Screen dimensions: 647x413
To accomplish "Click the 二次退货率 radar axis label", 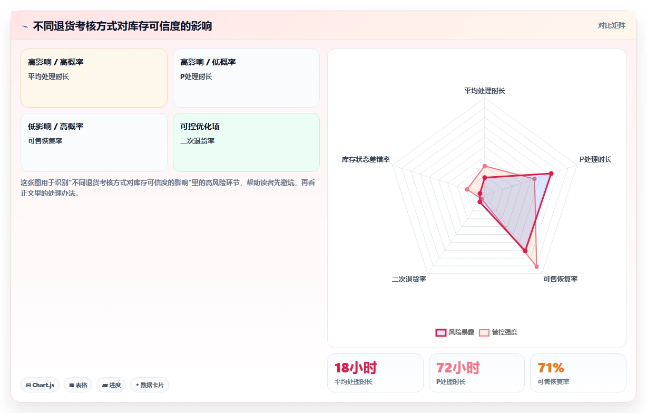I will (409, 279).
